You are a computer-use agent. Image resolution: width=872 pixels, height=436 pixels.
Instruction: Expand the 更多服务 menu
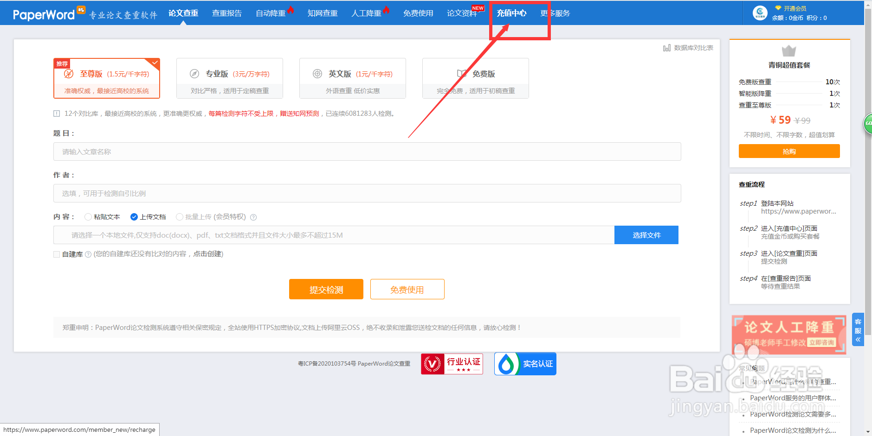(555, 13)
